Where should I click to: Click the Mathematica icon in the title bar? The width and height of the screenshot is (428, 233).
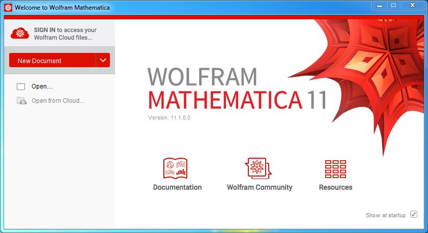(x=8, y=8)
